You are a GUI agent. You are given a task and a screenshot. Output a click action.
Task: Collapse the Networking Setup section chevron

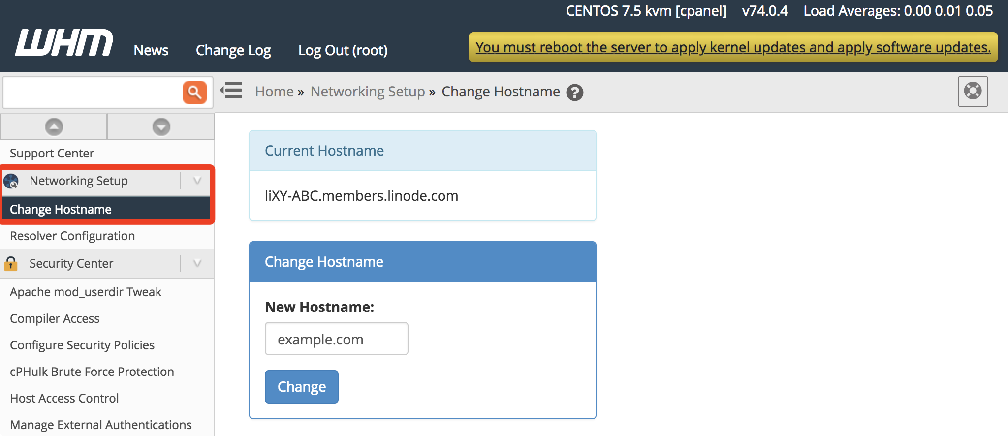(x=197, y=181)
